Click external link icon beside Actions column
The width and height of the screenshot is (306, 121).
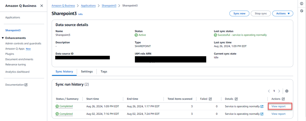[x=283, y=99]
